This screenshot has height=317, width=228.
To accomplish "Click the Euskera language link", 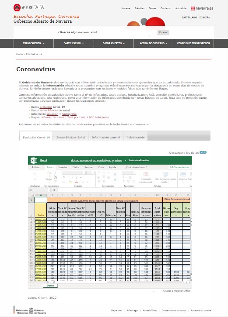I will pyautogui.click(x=204, y=17).
